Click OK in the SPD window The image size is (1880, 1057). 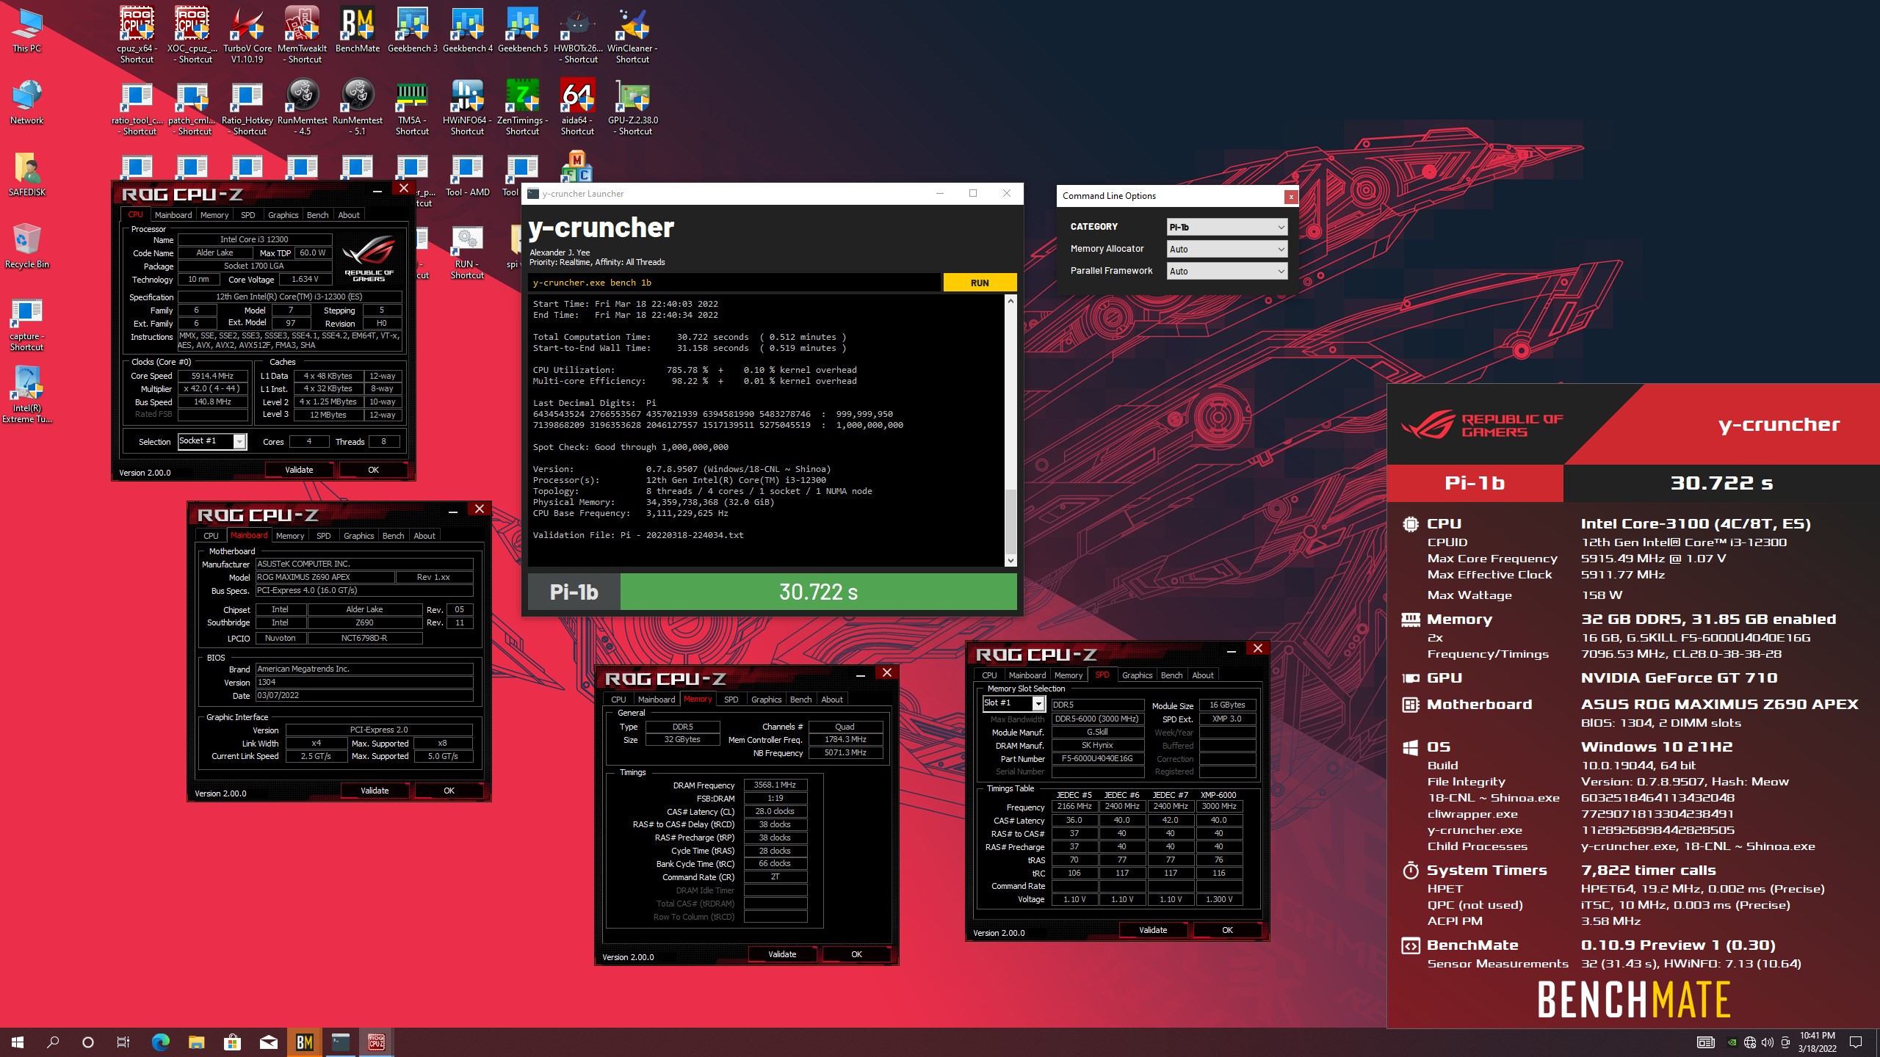click(x=1227, y=930)
